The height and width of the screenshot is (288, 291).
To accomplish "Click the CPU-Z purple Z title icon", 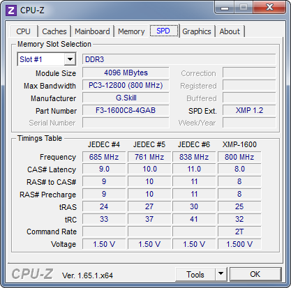I will [x=11, y=10].
